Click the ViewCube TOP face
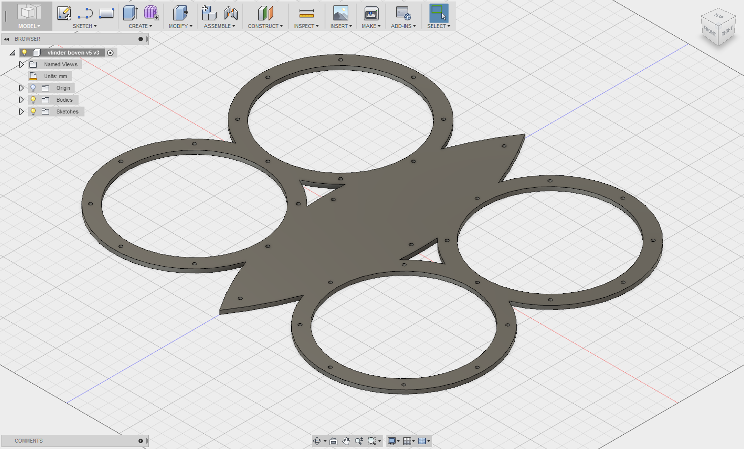The width and height of the screenshot is (744, 449). click(x=718, y=16)
